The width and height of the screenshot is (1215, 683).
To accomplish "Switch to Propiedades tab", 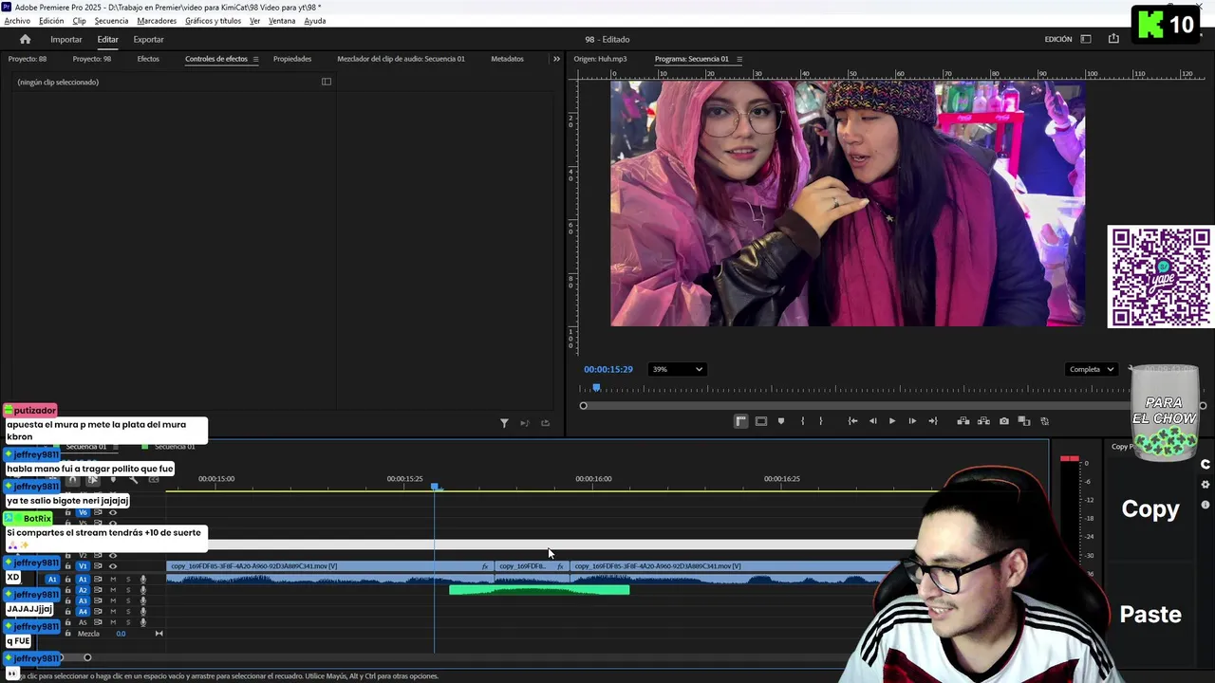I will click(292, 59).
